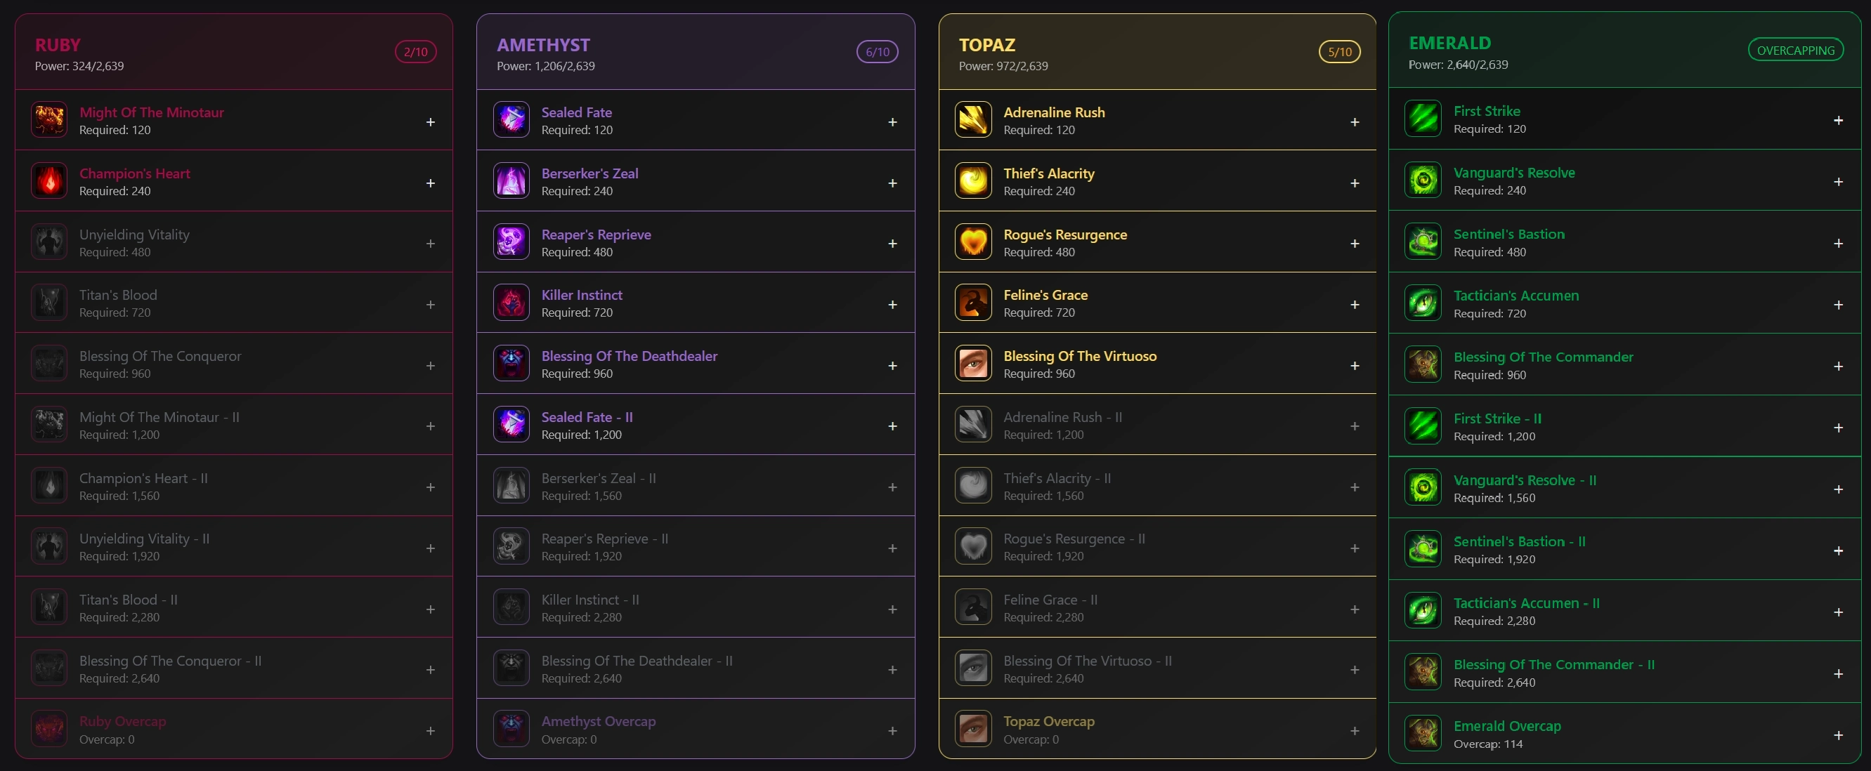Screen dimensions: 1871x771
Task: Click the Might Of The Minotaur icon
Action: click(49, 120)
